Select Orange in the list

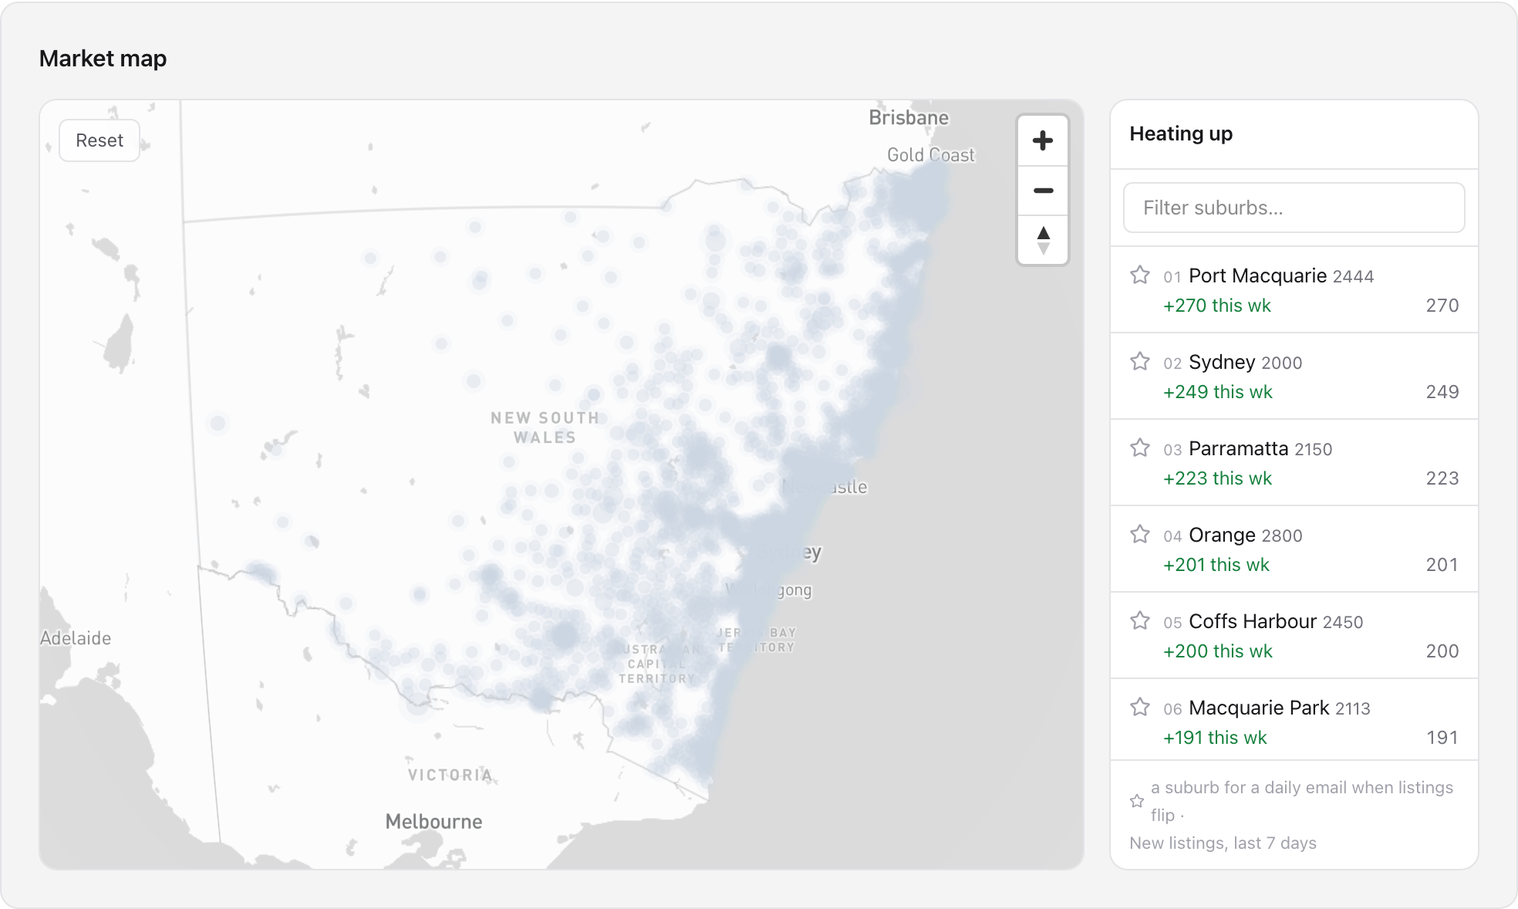point(1294,549)
